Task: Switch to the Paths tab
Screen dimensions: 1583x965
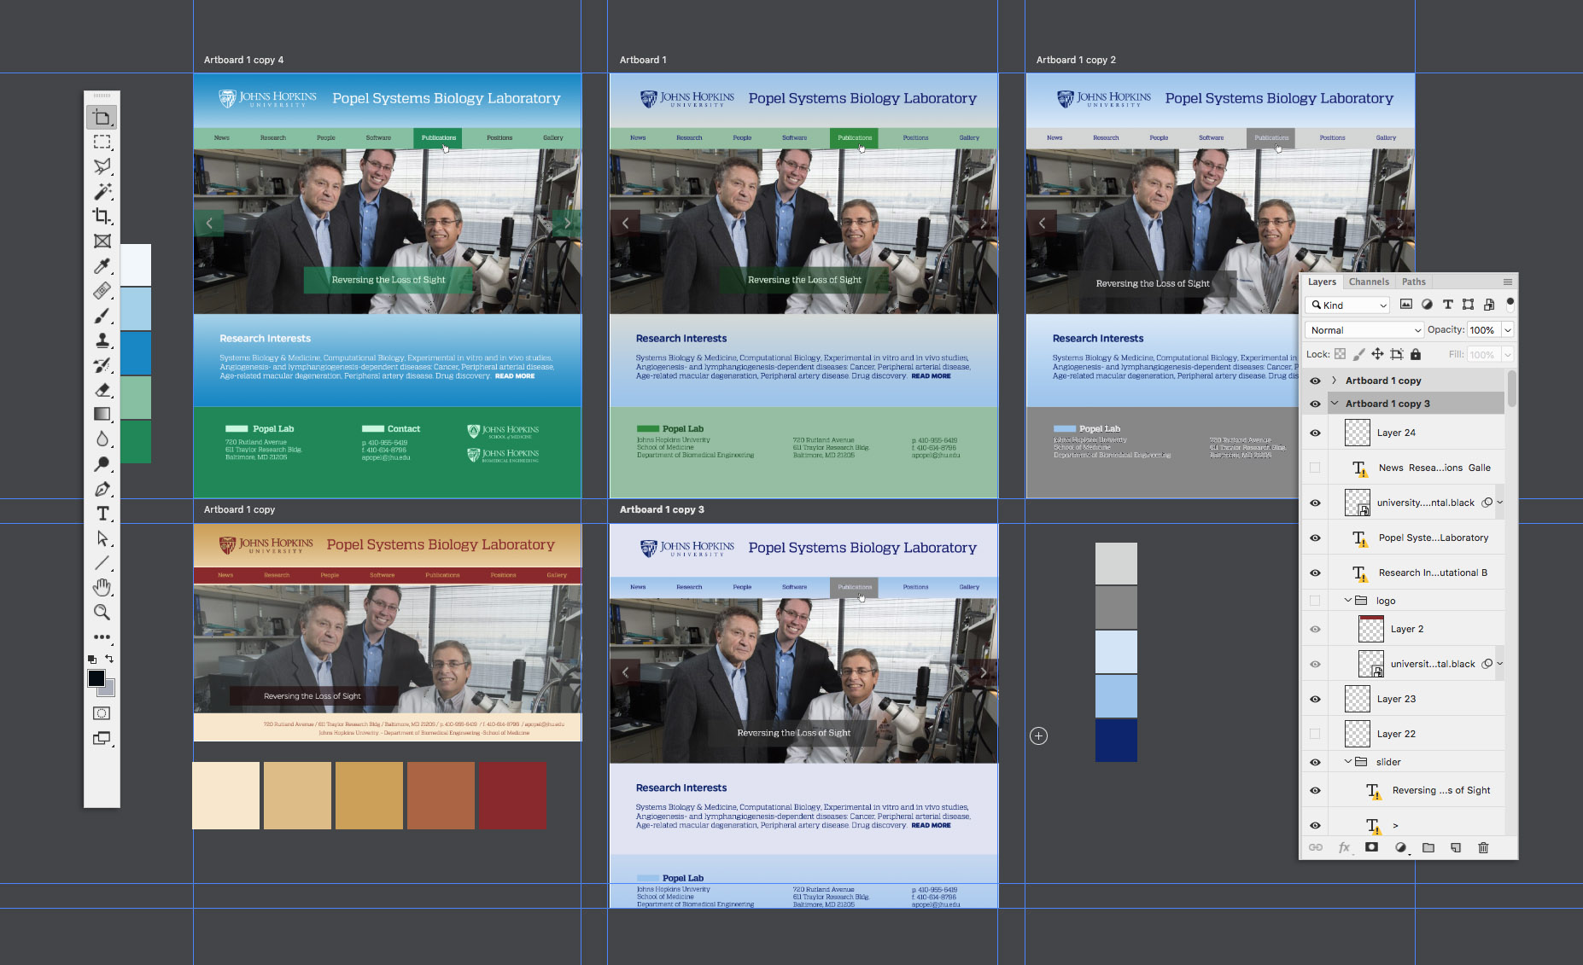Action: click(x=1413, y=281)
